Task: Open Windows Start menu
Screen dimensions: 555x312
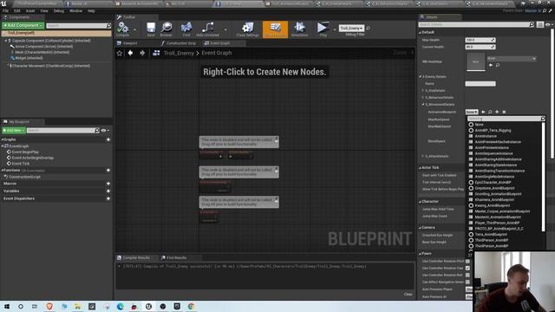Action: tap(7, 306)
